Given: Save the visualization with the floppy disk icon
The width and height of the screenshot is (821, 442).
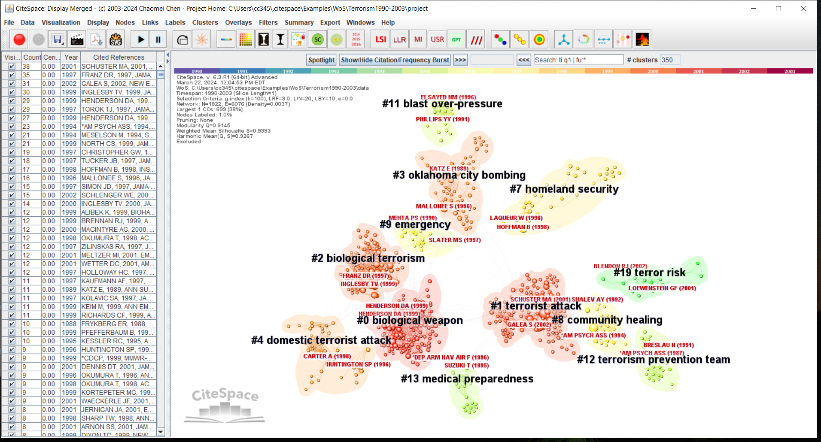Looking at the screenshot, I should (58, 39).
